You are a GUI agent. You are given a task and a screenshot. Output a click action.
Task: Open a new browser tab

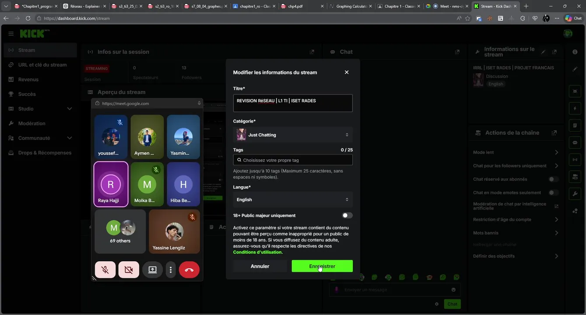[526, 6]
